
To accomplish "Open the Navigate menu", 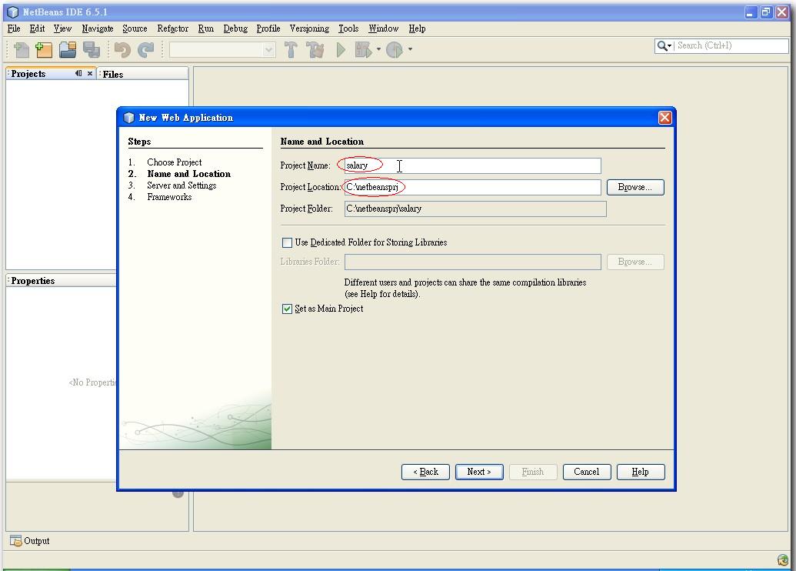I will pos(98,28).
